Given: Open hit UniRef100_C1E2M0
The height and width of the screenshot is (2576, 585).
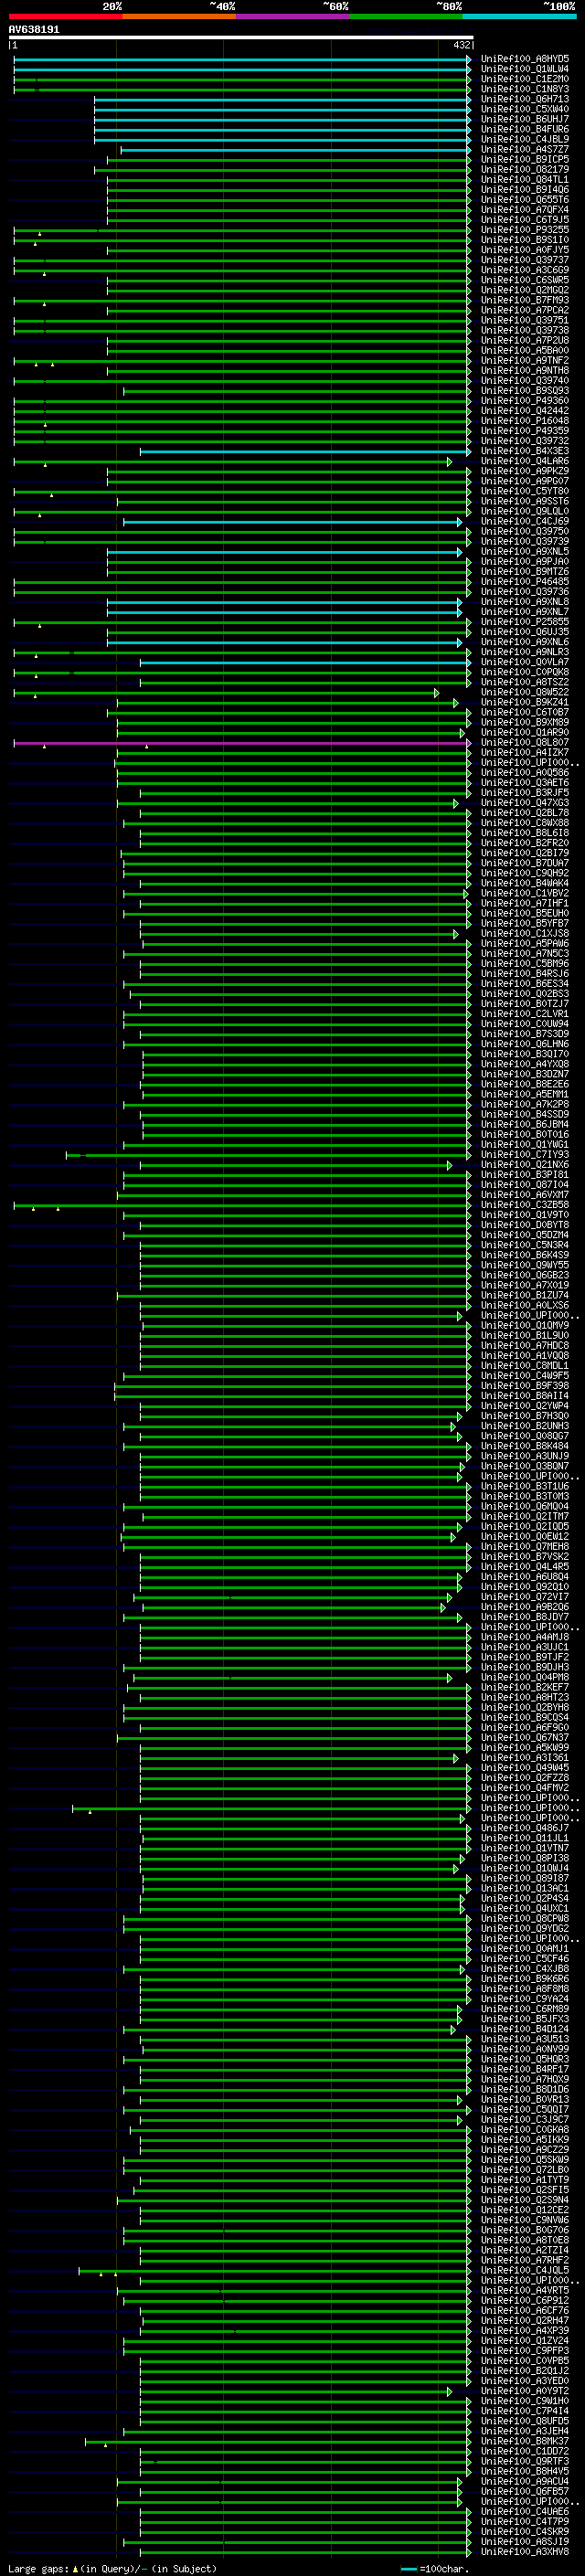Looking at the screenshot, I should 525,79.
